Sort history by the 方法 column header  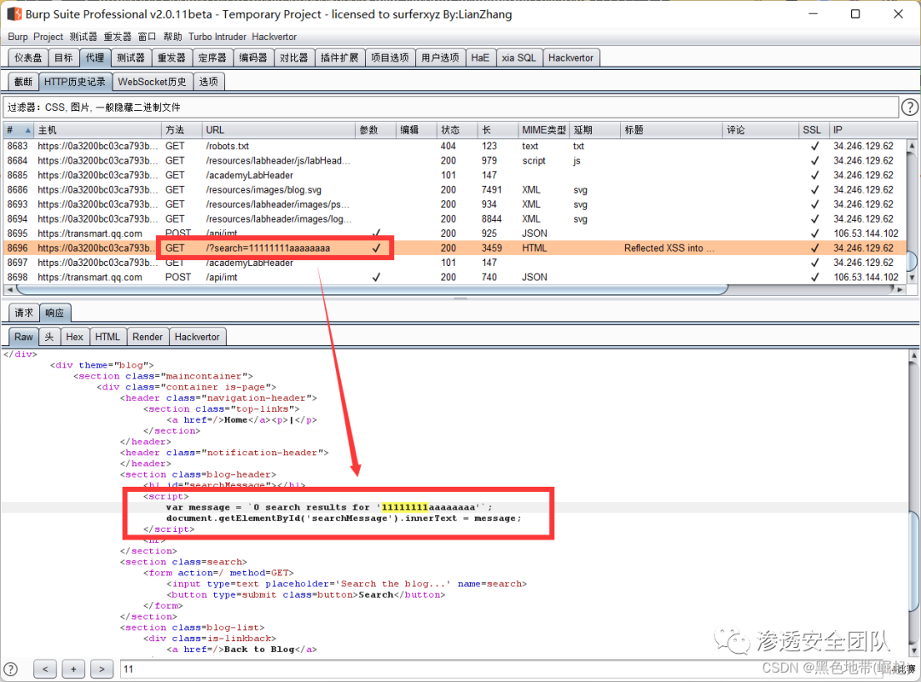(x=182, y=130)
